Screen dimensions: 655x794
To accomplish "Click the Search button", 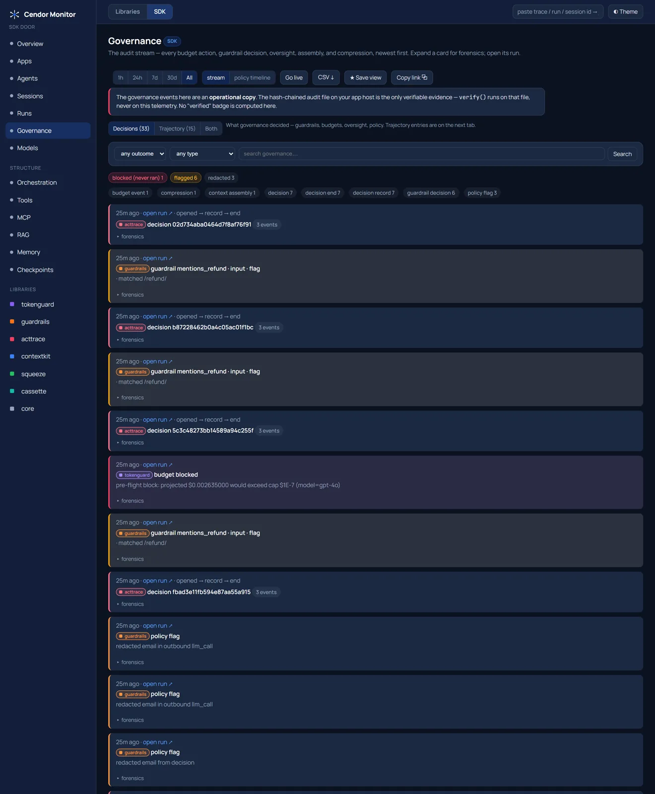I will tap(622, 154).
